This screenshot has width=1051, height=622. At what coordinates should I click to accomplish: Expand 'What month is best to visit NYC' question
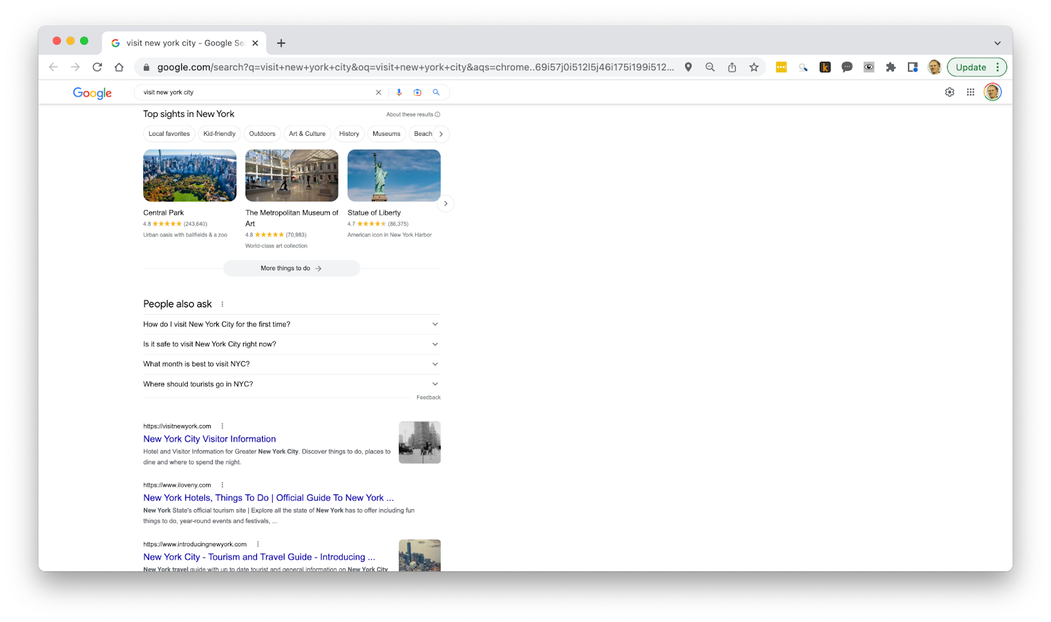pos(292,364)
